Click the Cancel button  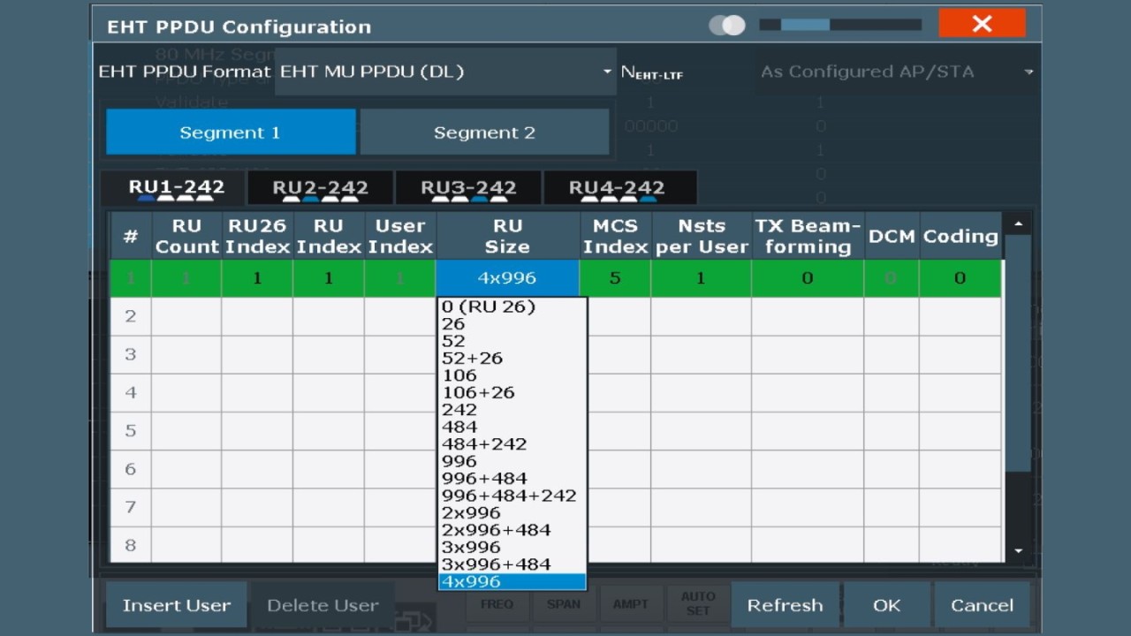click(982, 605)
